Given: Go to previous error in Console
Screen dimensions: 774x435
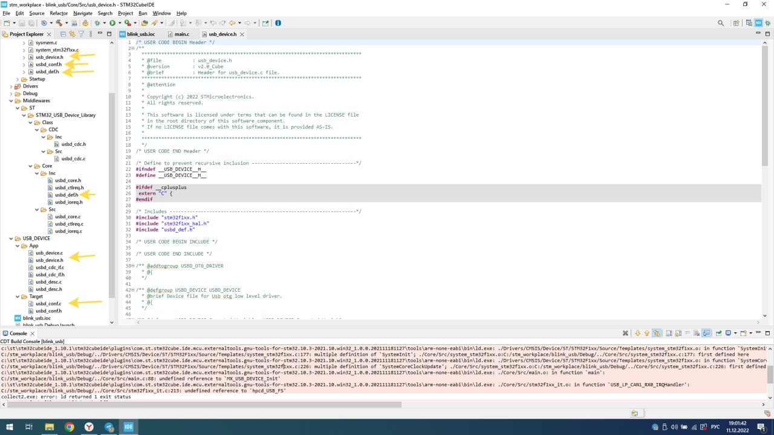Looking at the screenshot, I should (x=646, y=333).
